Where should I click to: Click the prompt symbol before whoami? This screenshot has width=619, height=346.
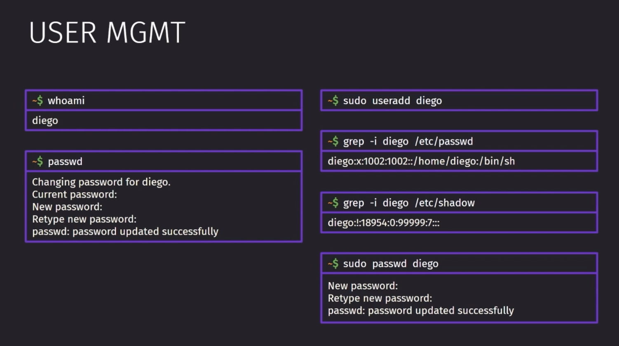(38, 101)
